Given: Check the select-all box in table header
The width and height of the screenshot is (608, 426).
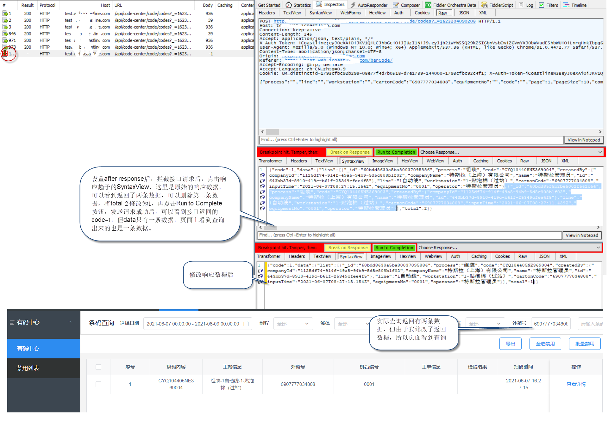Looking at the screenshot, I should (x=98, y=367).
